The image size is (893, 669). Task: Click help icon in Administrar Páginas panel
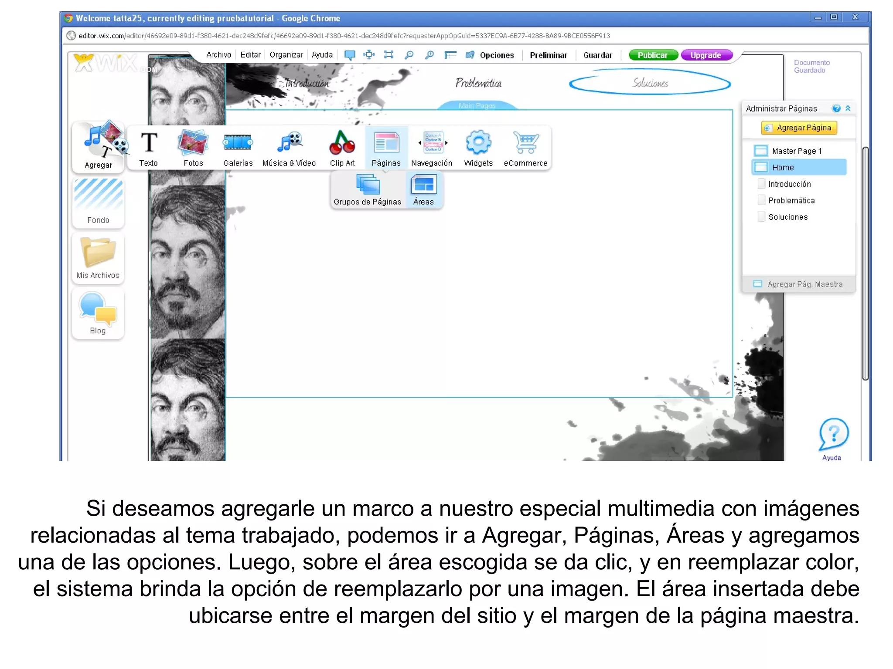point(836,108)
